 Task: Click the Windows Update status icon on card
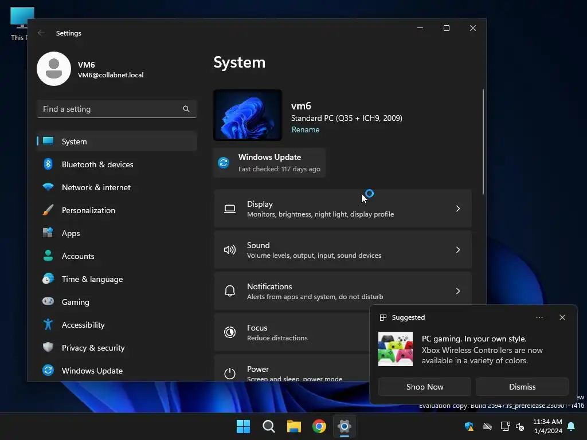pos(224,163)
